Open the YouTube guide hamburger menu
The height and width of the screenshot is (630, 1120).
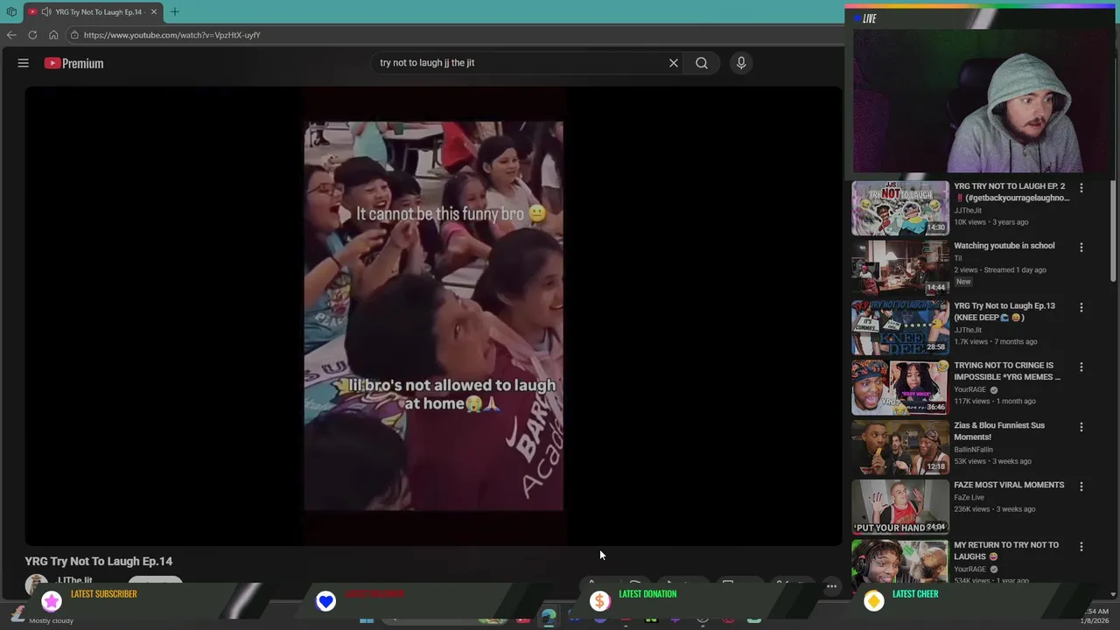point(24,63)
